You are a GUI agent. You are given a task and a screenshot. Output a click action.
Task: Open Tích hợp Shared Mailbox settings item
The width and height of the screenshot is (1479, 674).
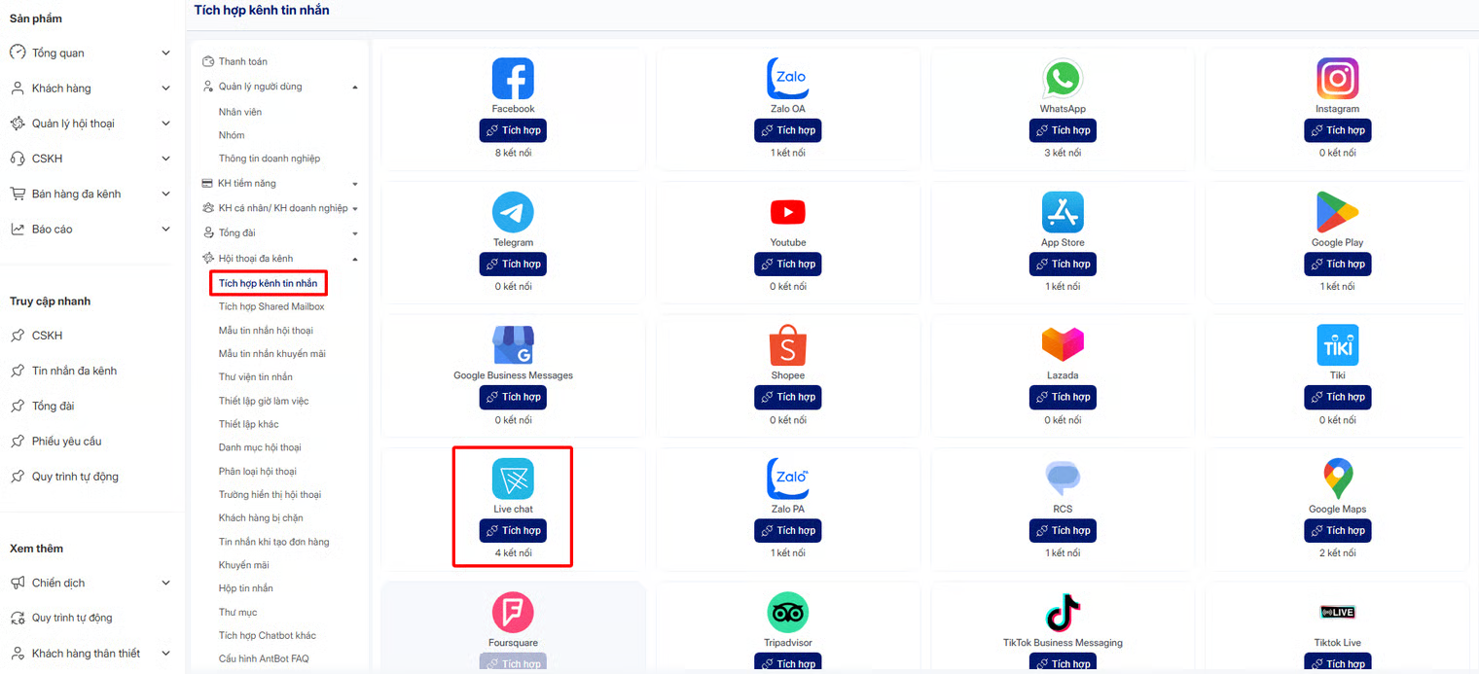pos(271,306)
